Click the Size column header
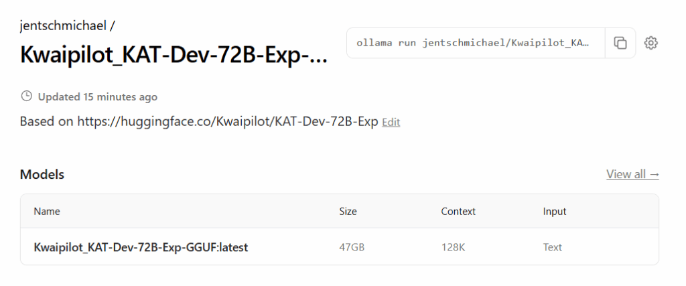 click(x=348, y=211)
